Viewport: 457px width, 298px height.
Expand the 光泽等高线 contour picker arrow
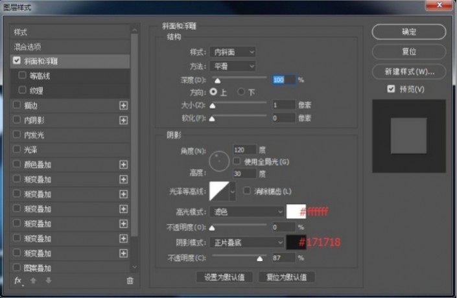233,191
